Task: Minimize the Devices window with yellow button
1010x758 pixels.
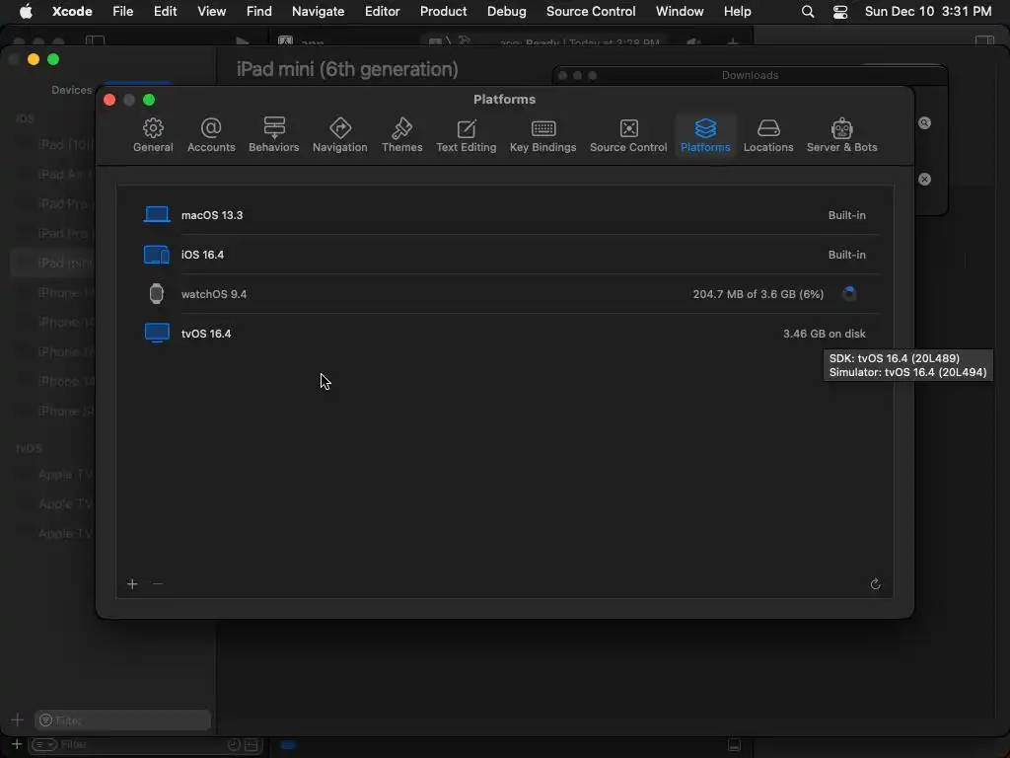Action: tap(34, 59)
